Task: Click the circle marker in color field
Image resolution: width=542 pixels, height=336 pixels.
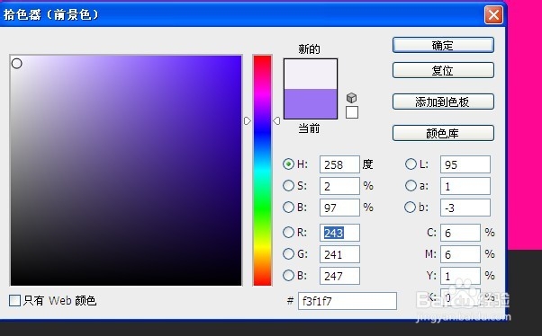Action: tap(16, 64)
